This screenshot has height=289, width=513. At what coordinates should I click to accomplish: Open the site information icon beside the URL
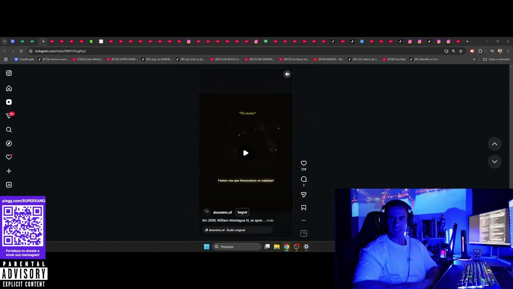(30, 51)
